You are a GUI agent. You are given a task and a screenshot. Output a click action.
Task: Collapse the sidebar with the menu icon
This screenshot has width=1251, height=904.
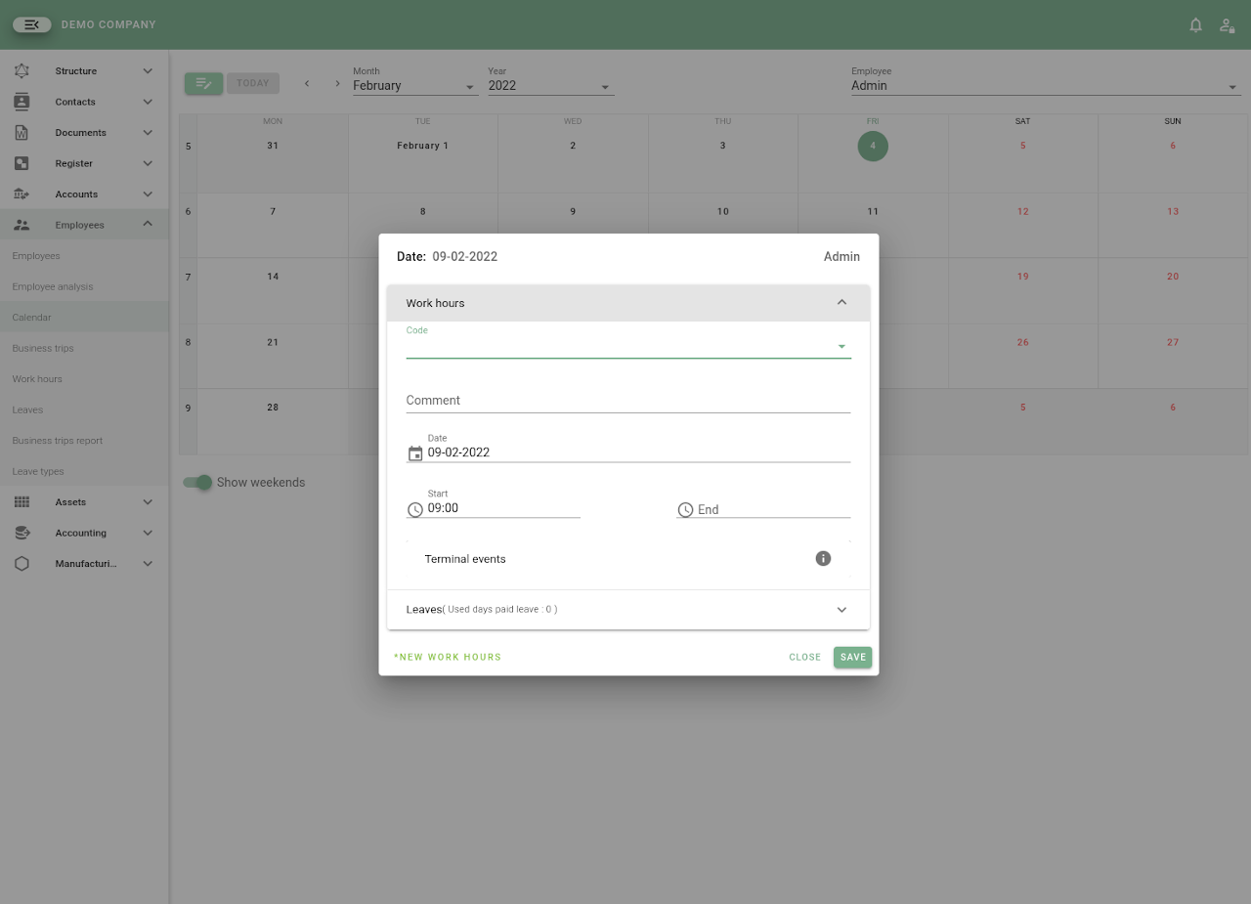tap(32, 24)
